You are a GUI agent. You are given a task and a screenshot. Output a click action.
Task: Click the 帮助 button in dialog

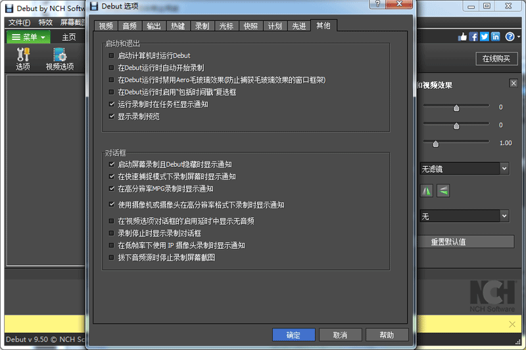[387, 335]
